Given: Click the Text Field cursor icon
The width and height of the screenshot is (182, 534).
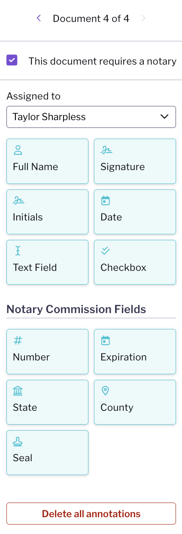Looking at the screenshot, I should pyautogui.click(x=18, y=251).
